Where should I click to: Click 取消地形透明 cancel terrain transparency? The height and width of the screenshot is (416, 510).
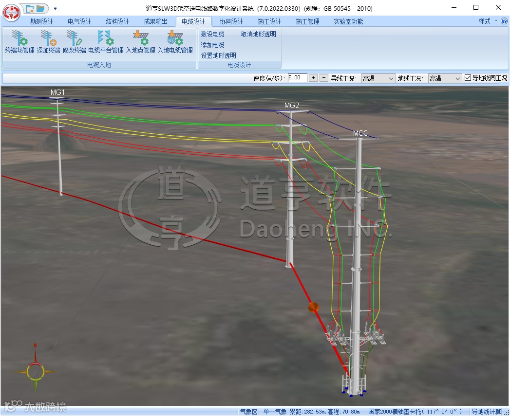(x=258, y=34)
